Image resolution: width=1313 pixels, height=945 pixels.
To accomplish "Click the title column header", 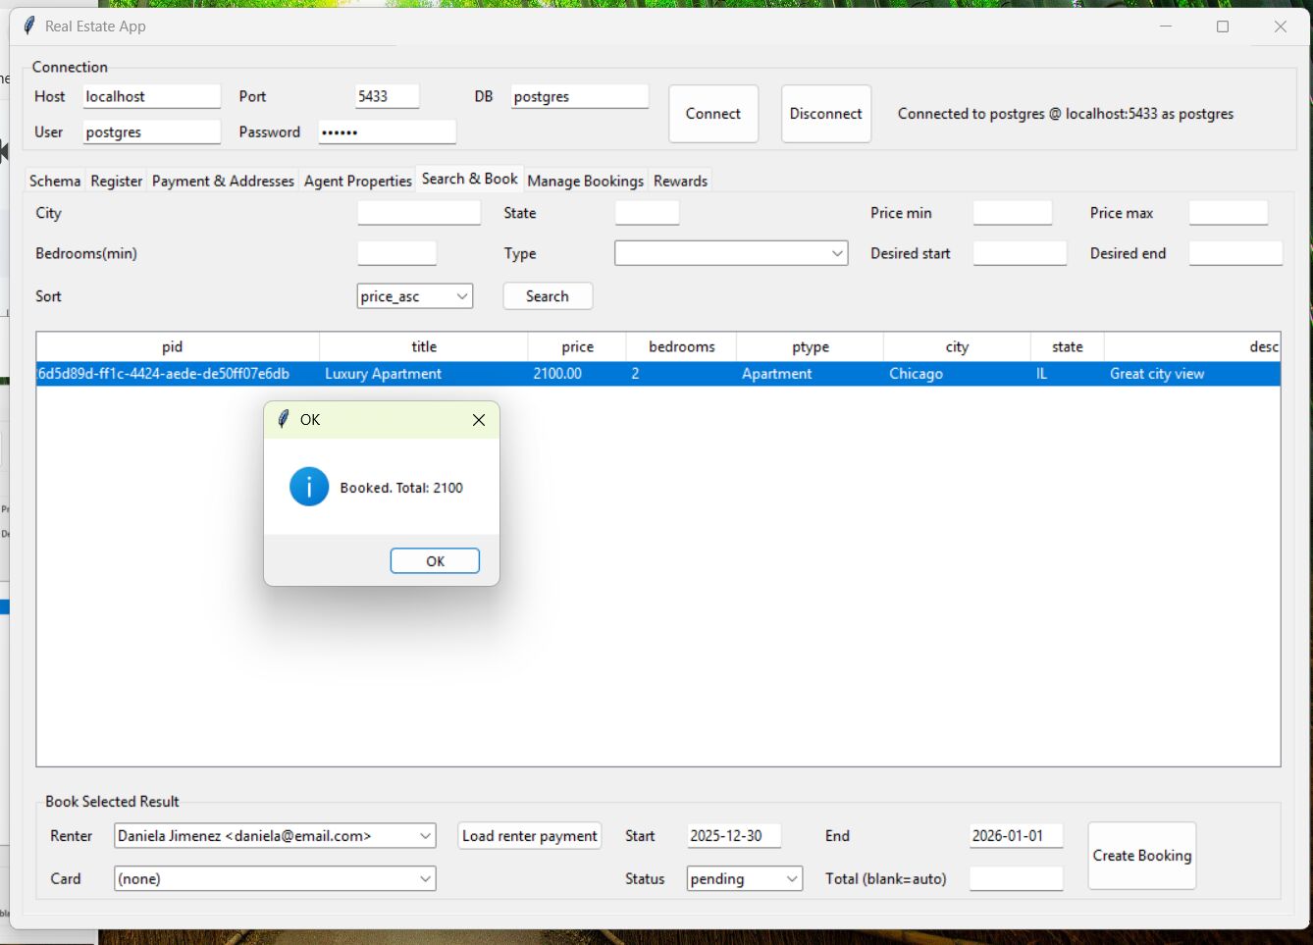I will click(424, 346).
